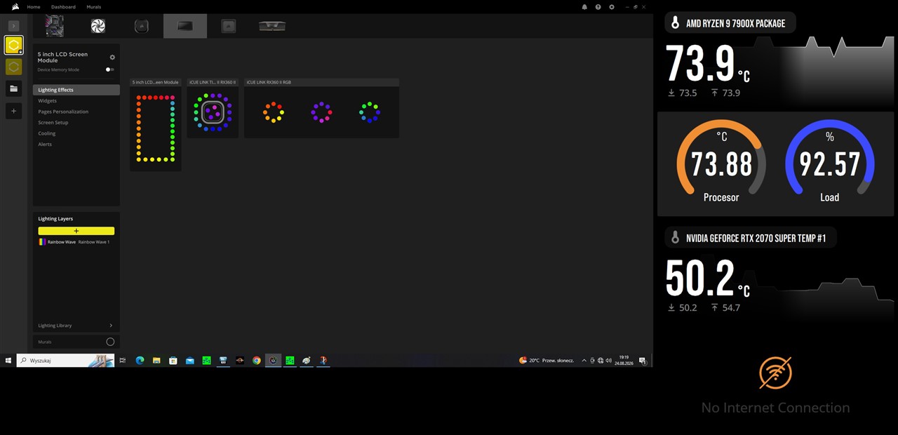Open 5 inch LCD Screen Module settings gear
This screenshot has height=435, width=898.
112,58
